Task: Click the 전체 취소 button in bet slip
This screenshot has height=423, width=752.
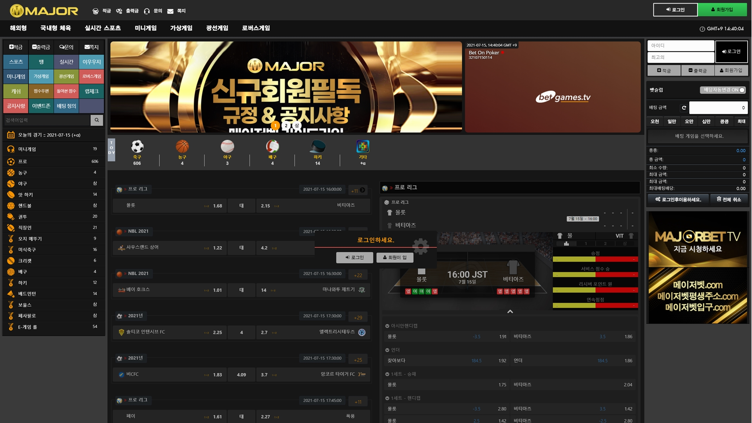Action: [729, 199]
